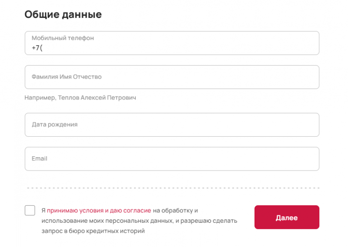Tick the consent checkbox
348x247 pixels.
coord(30,211)
